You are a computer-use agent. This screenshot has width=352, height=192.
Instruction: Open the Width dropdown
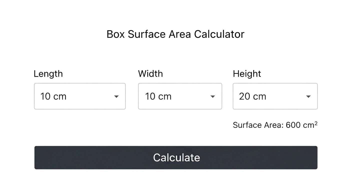(180, 96)
